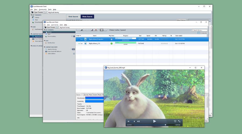
Task: Click the file icon of BigBuckBunnyProjectile
Action: pos(85,39)
